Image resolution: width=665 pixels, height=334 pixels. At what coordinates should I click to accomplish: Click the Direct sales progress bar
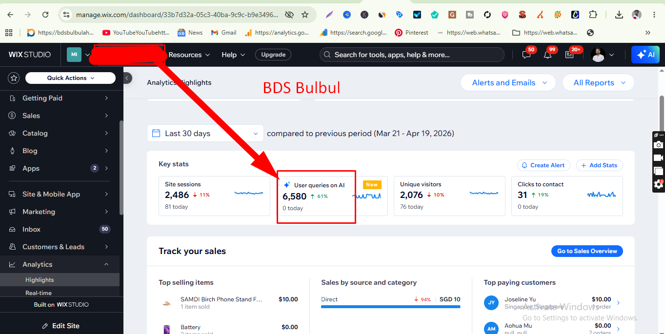(390, 307)
